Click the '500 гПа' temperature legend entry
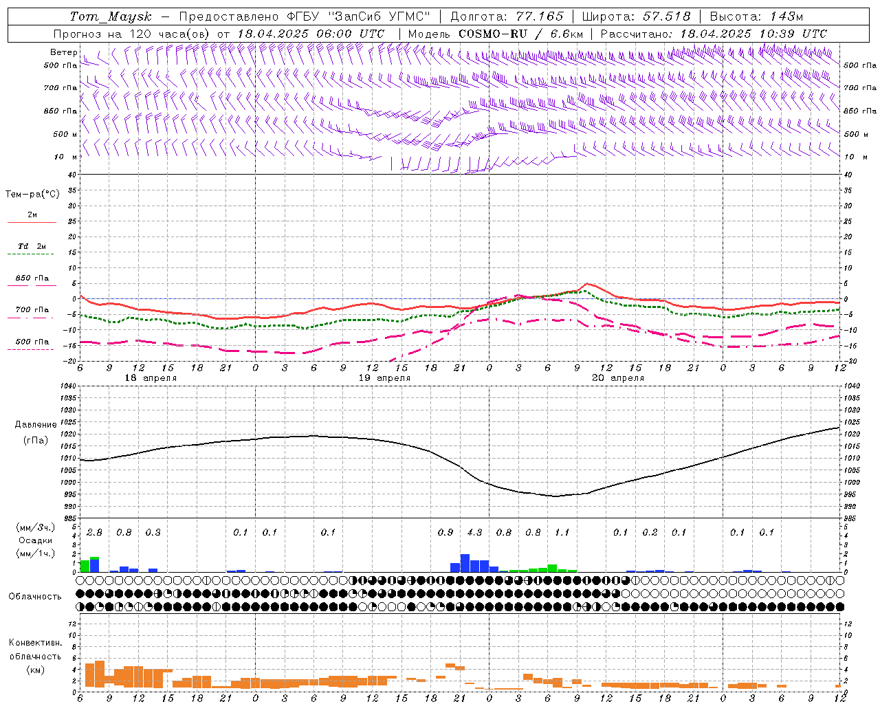880x704 pixels. pos(32,342)
